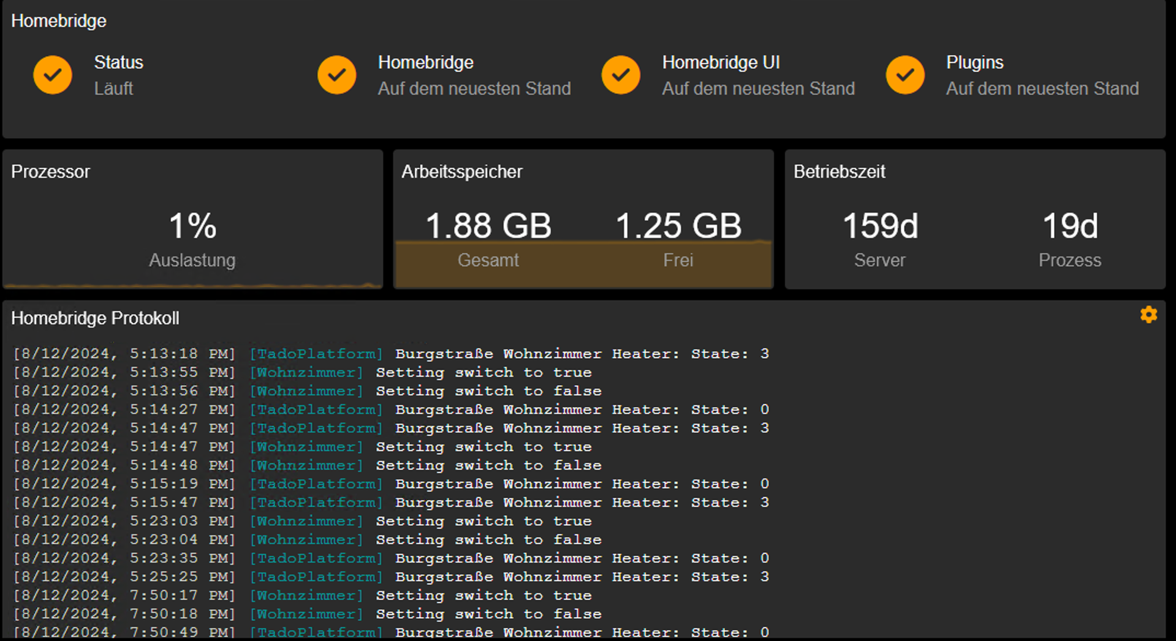Click the 159d Server uptime value
The width and height of the screenshot is (1176, 641).
(x=880, y=226)
